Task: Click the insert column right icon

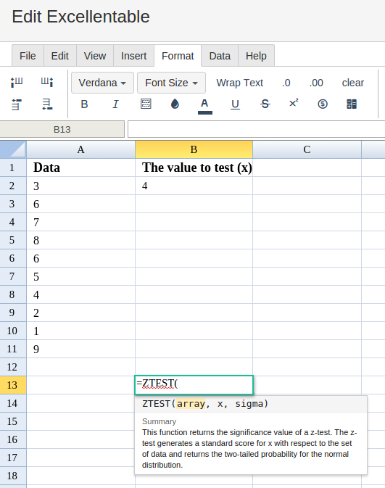Action: [x=47, y=82]
